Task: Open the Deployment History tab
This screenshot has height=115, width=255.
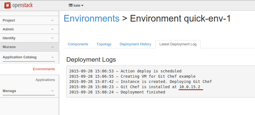Action: (x=135, y=44)
